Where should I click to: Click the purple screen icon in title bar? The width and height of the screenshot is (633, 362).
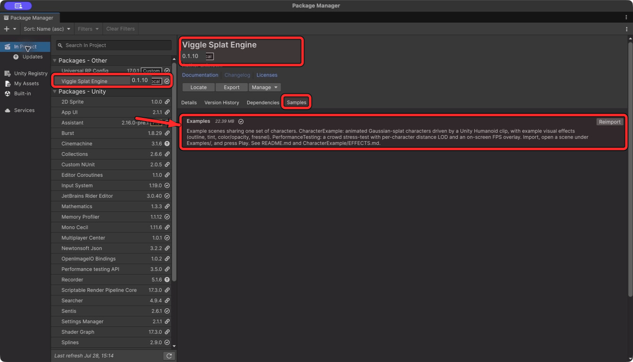coord(18,6)
